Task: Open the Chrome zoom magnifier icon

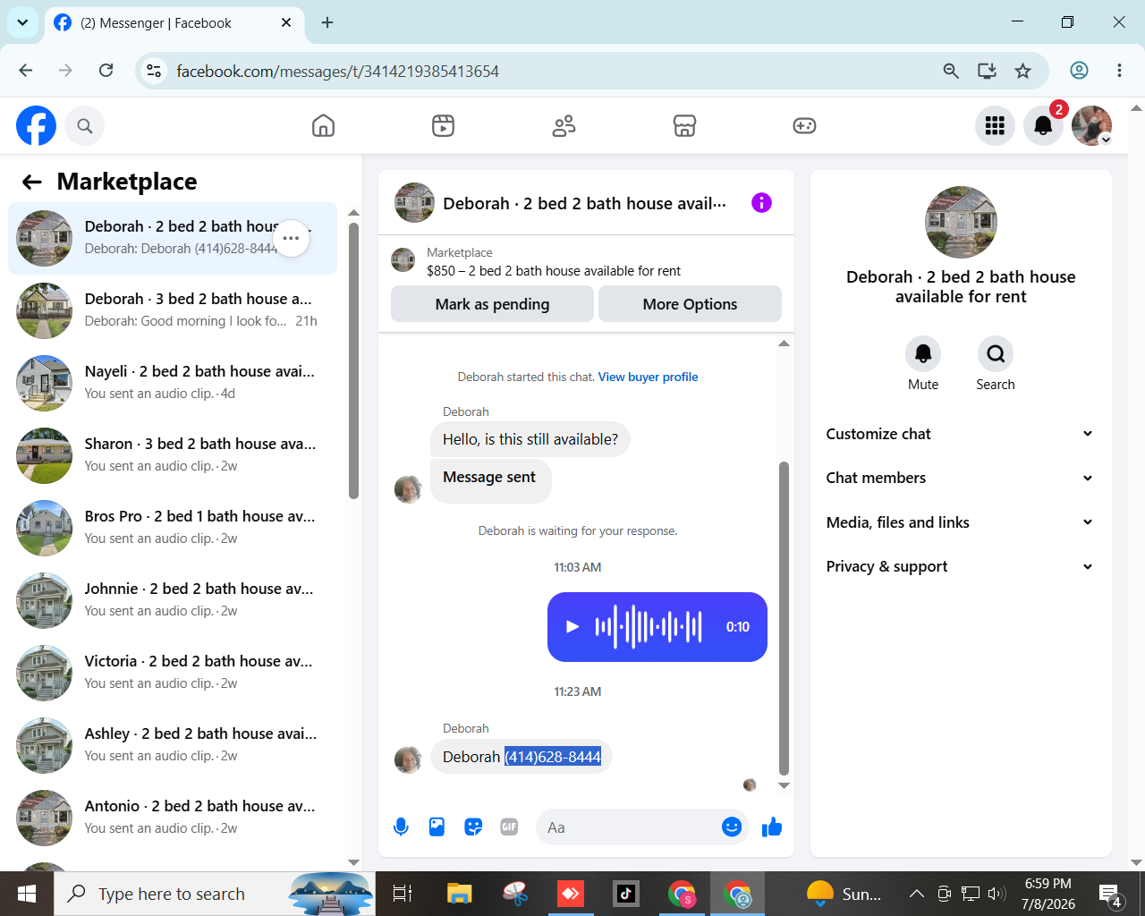Action: point(951,71)
